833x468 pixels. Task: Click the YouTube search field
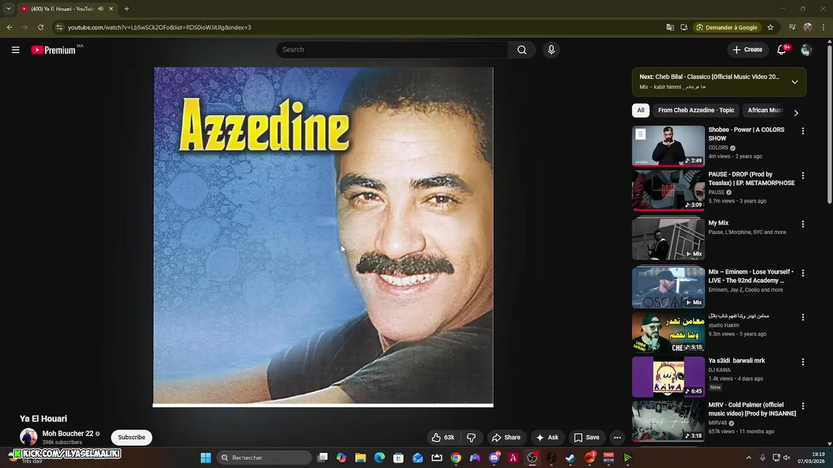tap(392, 50)
